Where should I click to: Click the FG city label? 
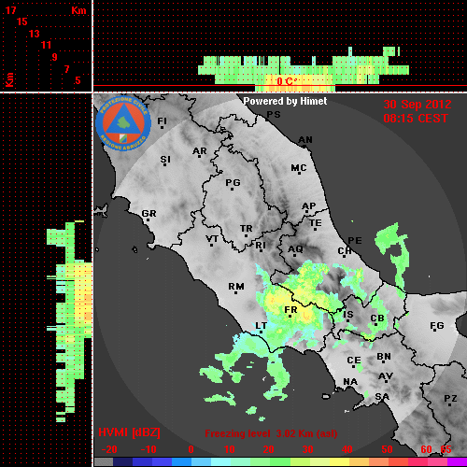(x=437, y=326)
